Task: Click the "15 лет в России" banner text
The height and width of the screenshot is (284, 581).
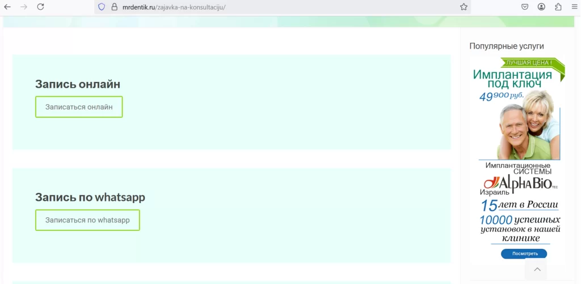Action: 520,205
